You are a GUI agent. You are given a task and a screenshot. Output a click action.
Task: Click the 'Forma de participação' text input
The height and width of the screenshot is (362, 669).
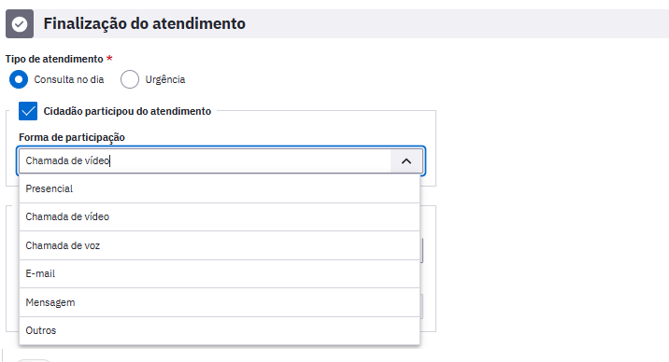205,161
